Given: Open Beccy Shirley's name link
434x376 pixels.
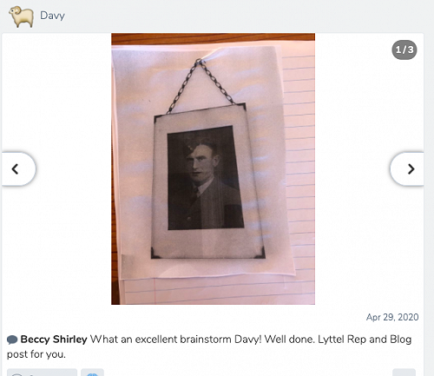Looking at the screenshot, I should (54, 340).
